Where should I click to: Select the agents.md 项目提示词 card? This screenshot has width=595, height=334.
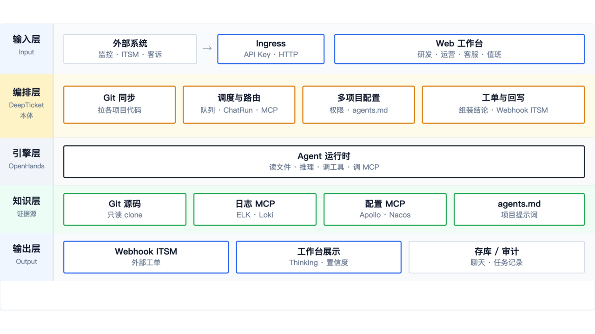[519, 209]
